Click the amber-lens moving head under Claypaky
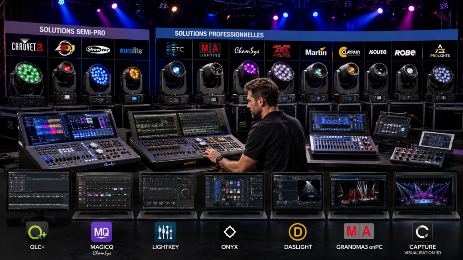 click(347, 83)
